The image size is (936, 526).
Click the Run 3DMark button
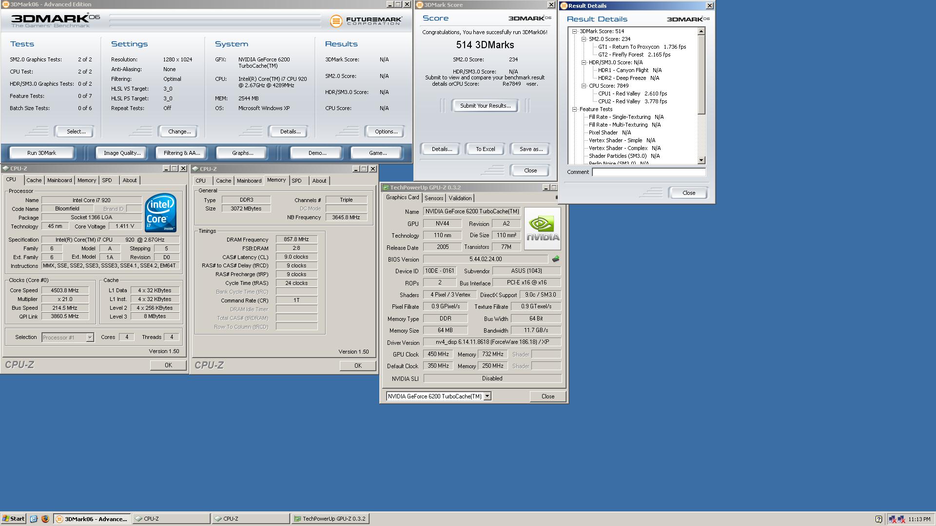pos(42,153)
